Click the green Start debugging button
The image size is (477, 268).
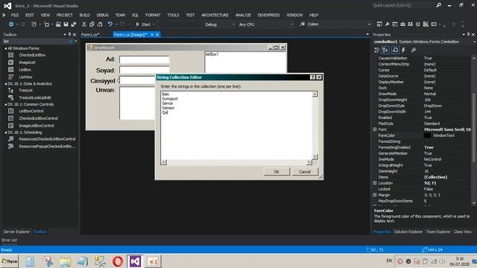[143, 25]
